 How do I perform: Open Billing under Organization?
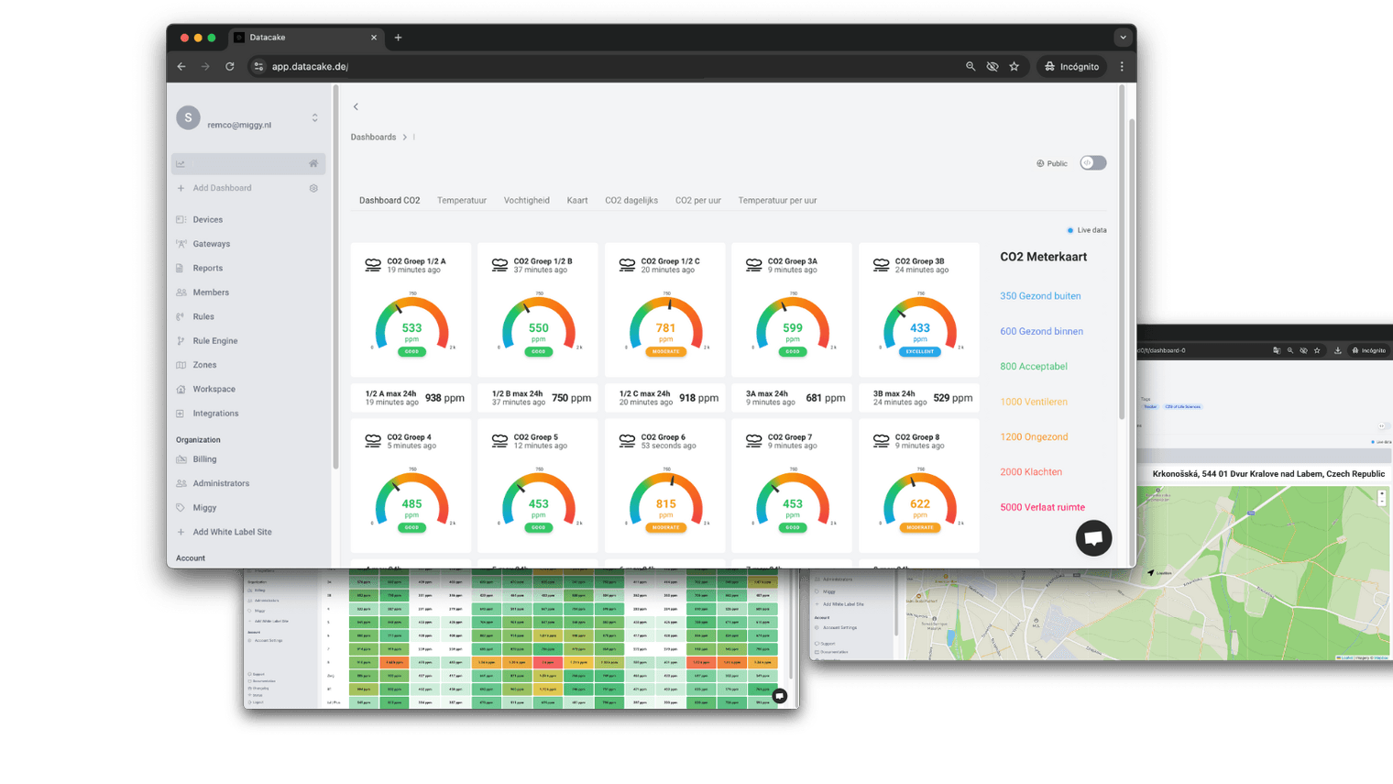tap(204, 459)
